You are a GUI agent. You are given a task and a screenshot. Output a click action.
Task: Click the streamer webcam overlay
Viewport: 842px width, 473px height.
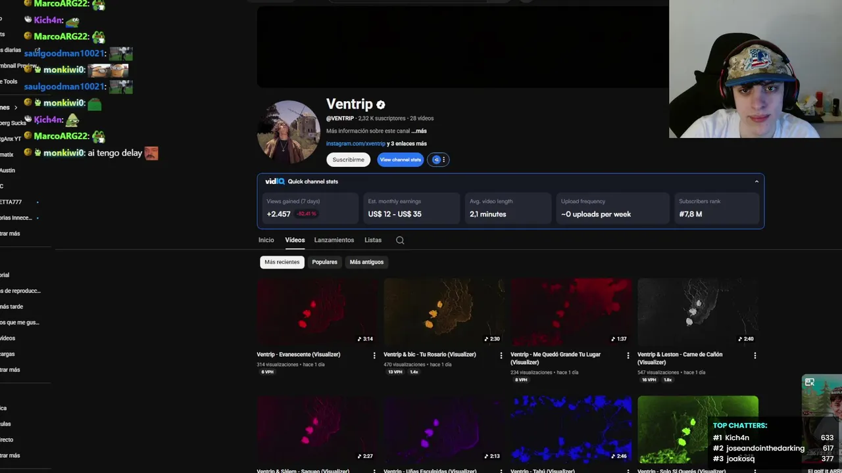click(755, 69)
